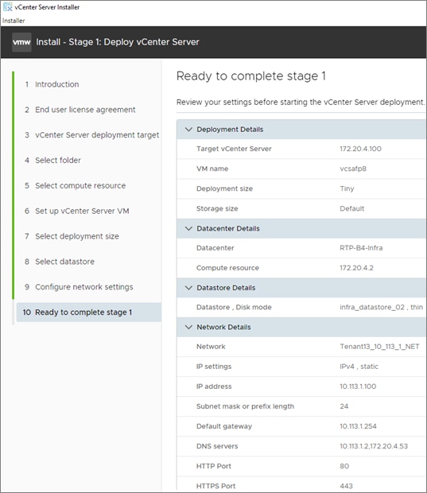This screenshot has width=427, height=493.
Task: Collapse the Datacenter Details section
Action: [x=188, y=228]
